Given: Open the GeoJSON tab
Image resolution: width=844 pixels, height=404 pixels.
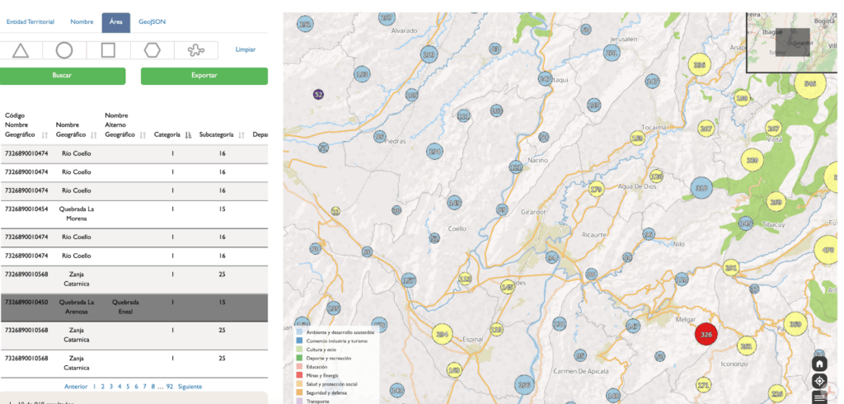Looking at the screenshot, I should coord(152,22).
